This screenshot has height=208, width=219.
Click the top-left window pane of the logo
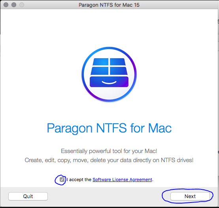click(100, 62)
